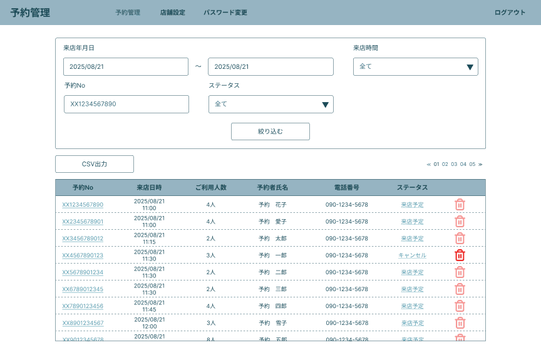
Task: Delete reservation XX1234567890 with trash icon
Action: tap(460, 205)
